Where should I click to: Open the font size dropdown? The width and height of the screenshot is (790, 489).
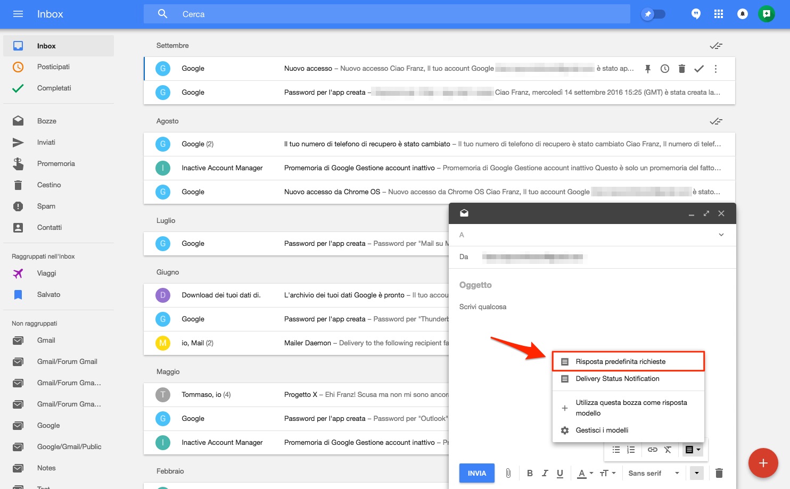pyautogui.click(x=607, y=473)
